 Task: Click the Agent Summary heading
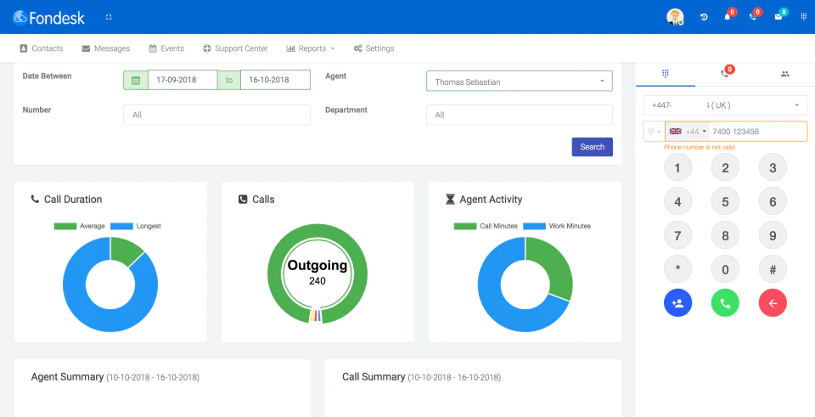(115, 377)
